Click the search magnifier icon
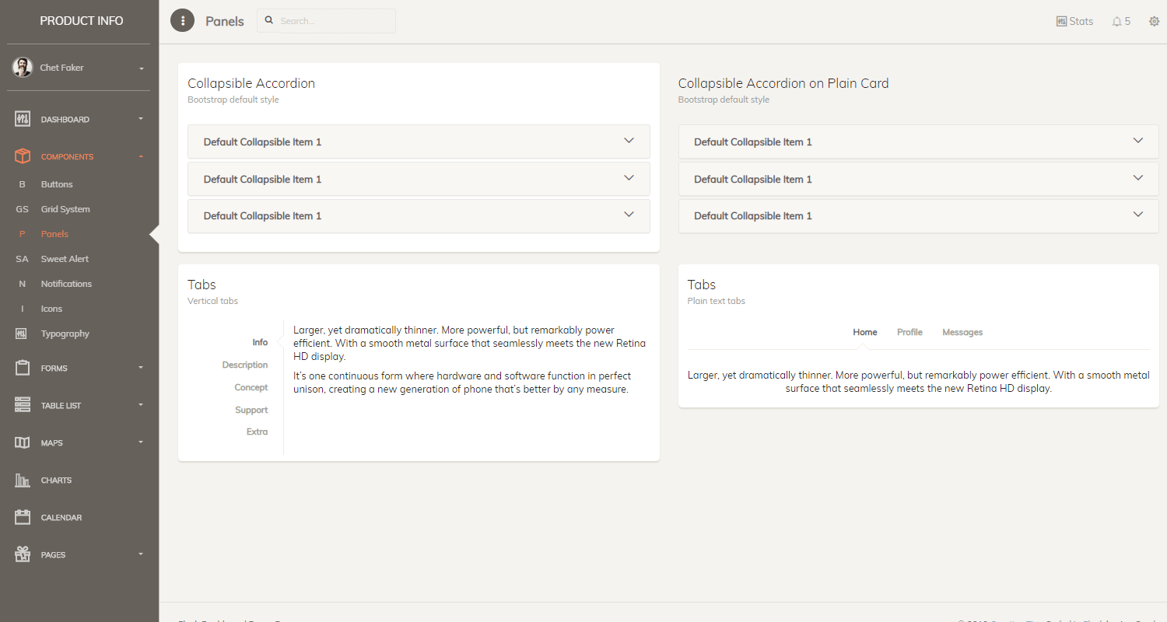 click(269, 21)
